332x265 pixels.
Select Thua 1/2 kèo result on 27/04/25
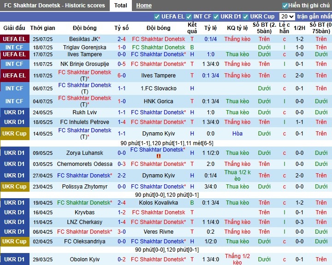tap(237, 176)
